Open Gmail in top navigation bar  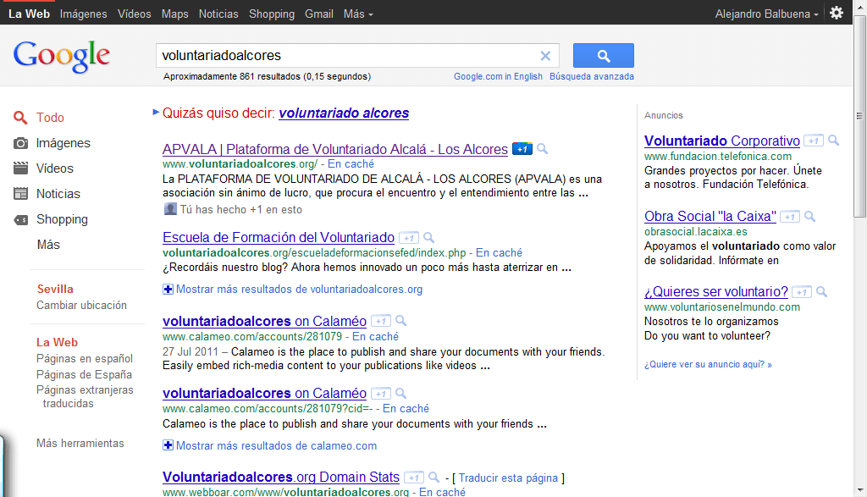click(x=319, y=14)
